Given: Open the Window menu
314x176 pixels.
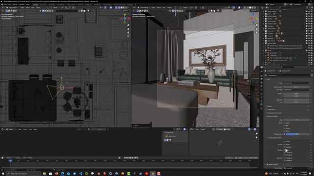Looking at the screenshot, I should point(22,4).
